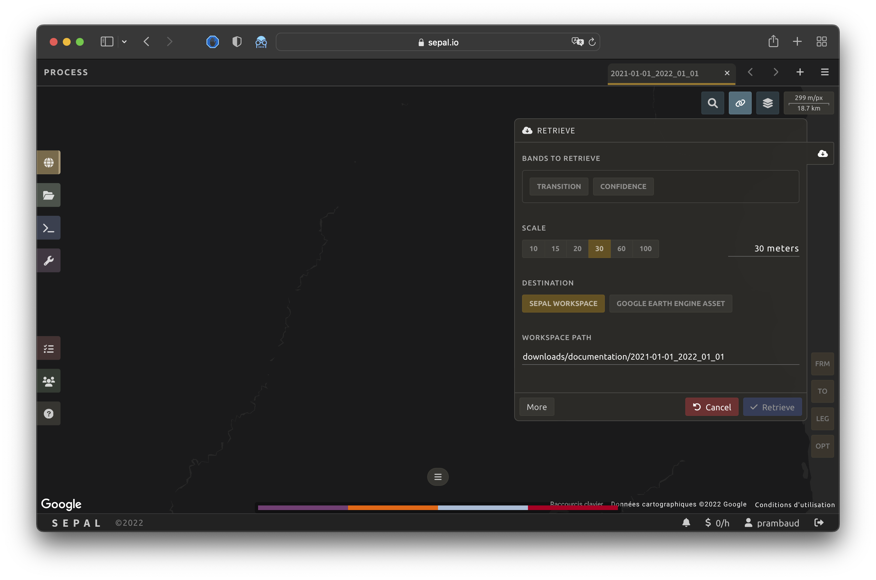876x580 pixels.
Task: Select Google Earth Engine Asset destination
Action: click(x=670, y=303)
